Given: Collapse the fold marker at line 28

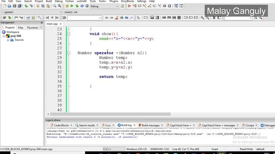Looking at the screenshot, I should [x=69, y=53].
